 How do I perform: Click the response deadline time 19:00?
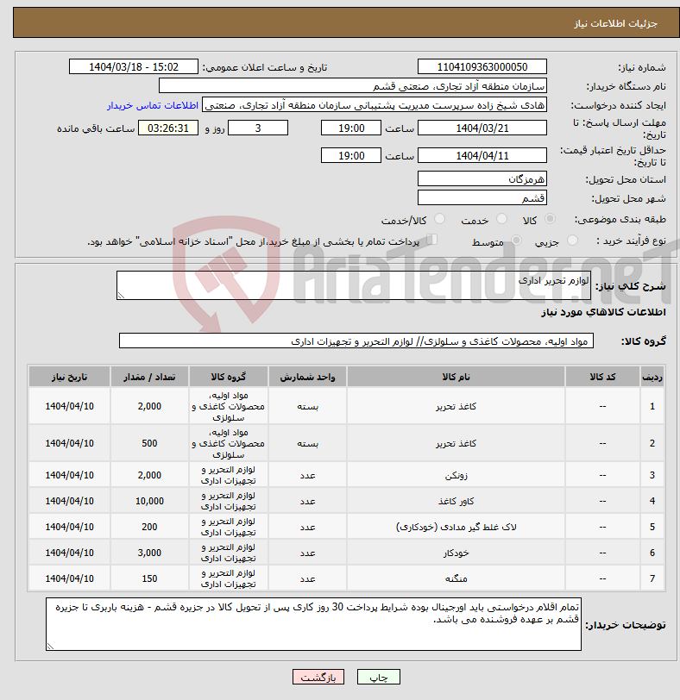click(x=351, y=128)
